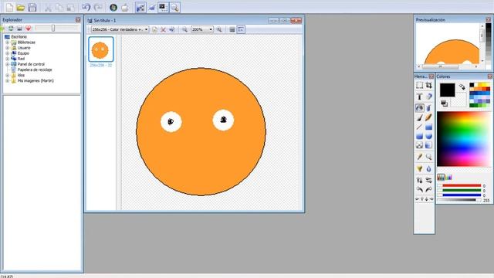Select the orange pencil tool
The height and width of the screenshot is (278, 494).
pos(429,117)
